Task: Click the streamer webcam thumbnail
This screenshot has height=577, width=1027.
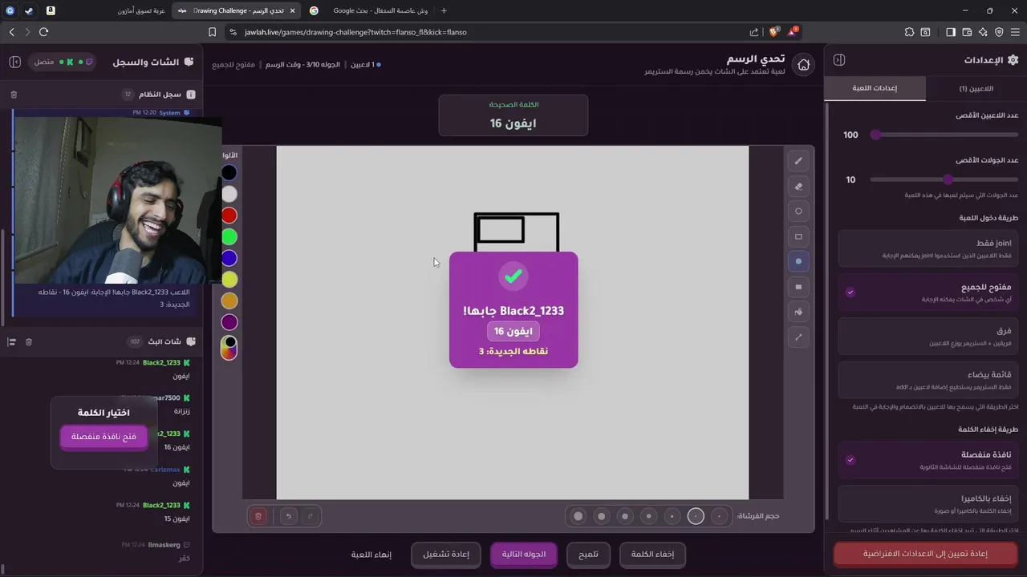Action: point(118,200)
